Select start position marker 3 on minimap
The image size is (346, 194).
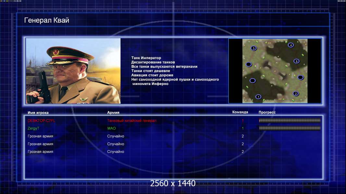click(253, 48)
